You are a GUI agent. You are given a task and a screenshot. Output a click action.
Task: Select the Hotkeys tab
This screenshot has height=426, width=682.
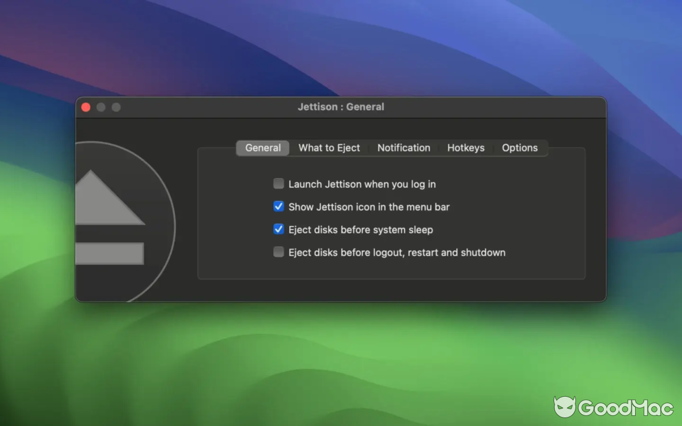click(466, 148)
